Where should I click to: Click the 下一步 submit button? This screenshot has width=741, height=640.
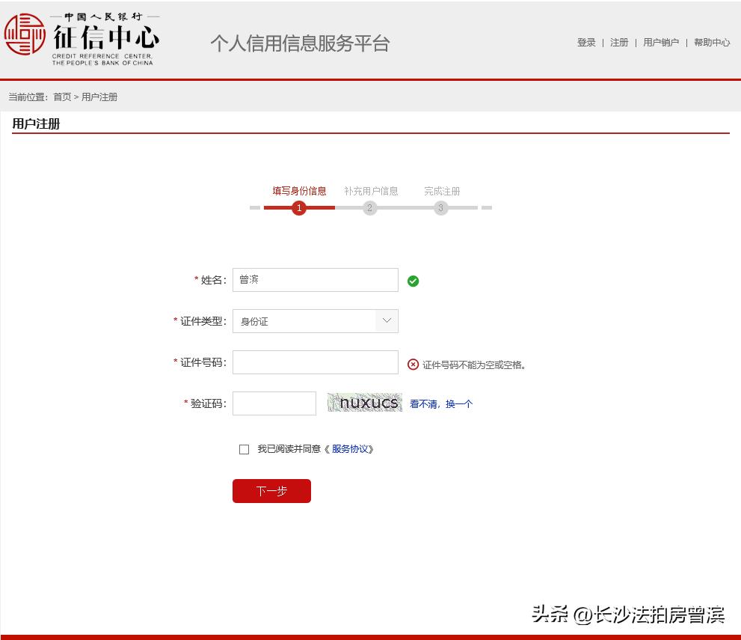point(271,491)
